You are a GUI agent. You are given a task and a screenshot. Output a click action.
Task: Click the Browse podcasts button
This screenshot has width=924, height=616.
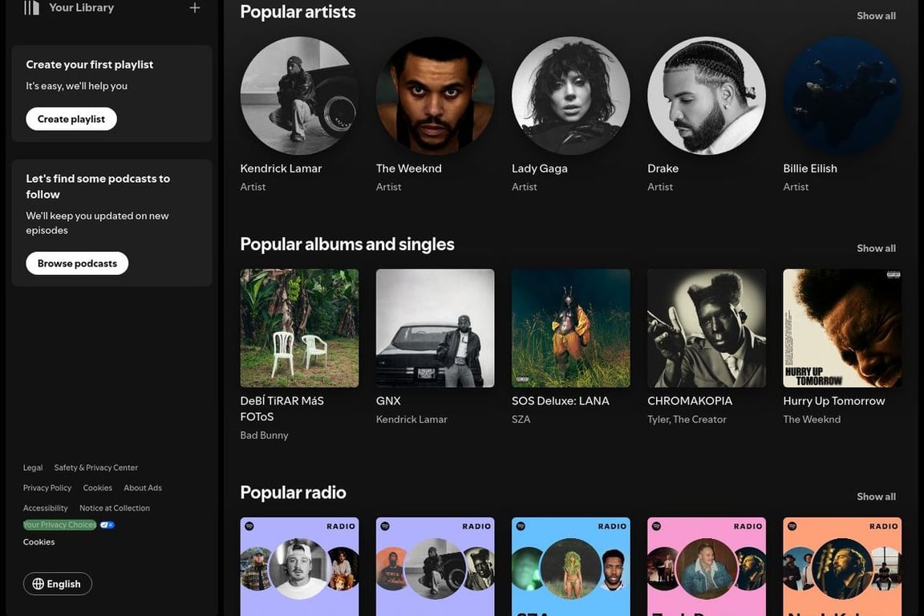(76, 262)
